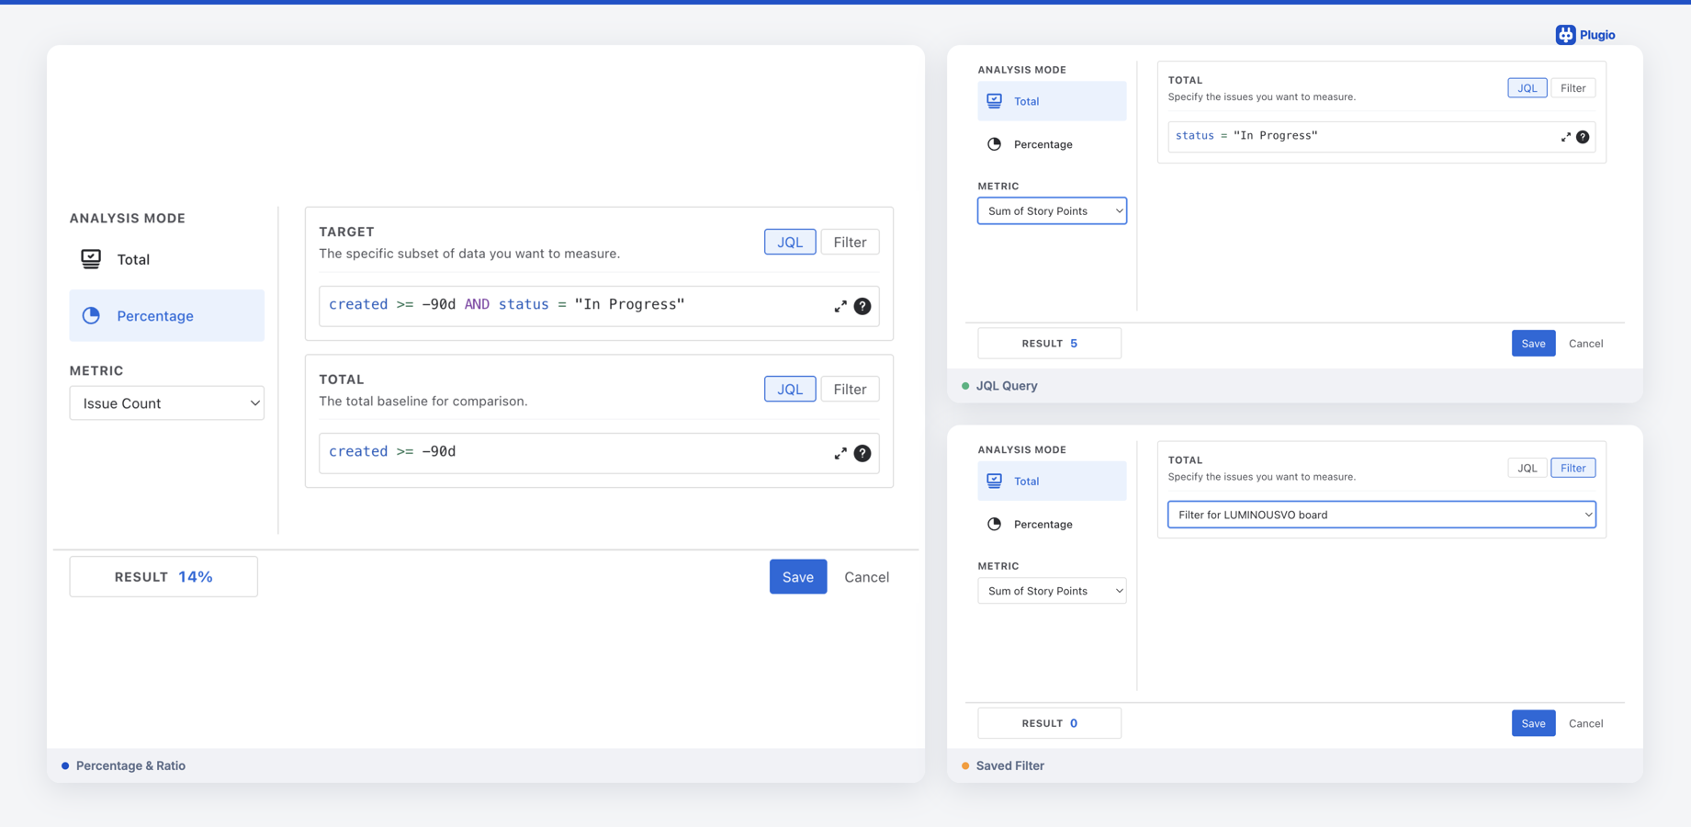This screenshot has height=827, width=1691.
Task: Select Percentage mode in JQL Query panel
Action: tap(1043, 144)
